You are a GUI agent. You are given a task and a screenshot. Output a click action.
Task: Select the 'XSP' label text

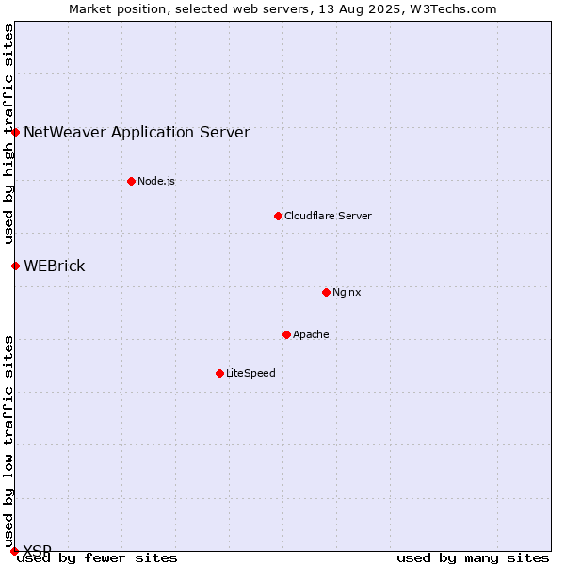pyautogui.click(x=38, y=549)
